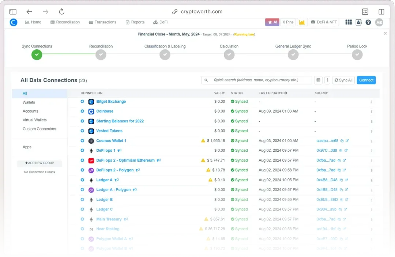Expand the Ledger A - Polygon row

coord(82,189)
